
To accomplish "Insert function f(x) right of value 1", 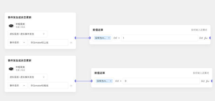I will [x=206, y=38].
